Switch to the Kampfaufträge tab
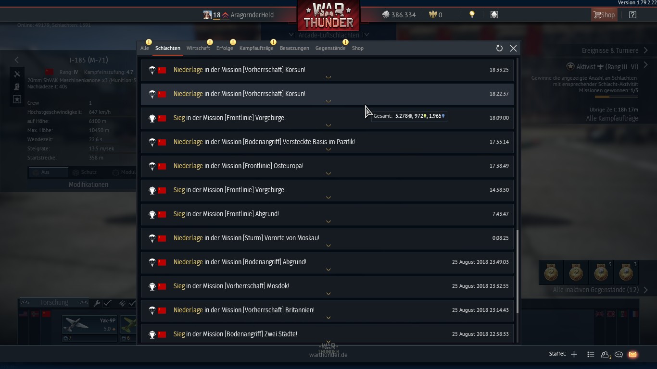The image size is (657, 369). click(x=256, y=48)
